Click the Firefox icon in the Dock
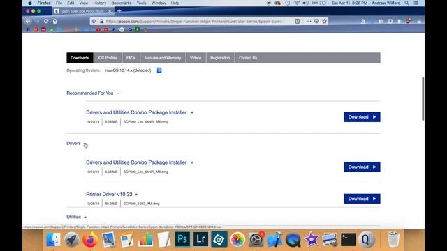447x251 pixels. [90, 239]
